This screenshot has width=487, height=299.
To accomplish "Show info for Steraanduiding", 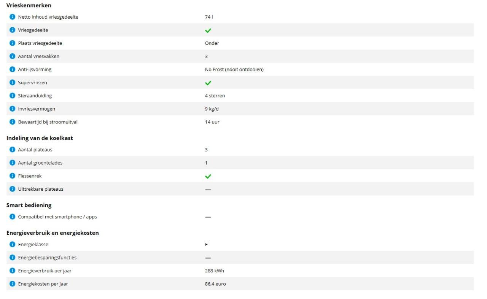I will 12,96.
